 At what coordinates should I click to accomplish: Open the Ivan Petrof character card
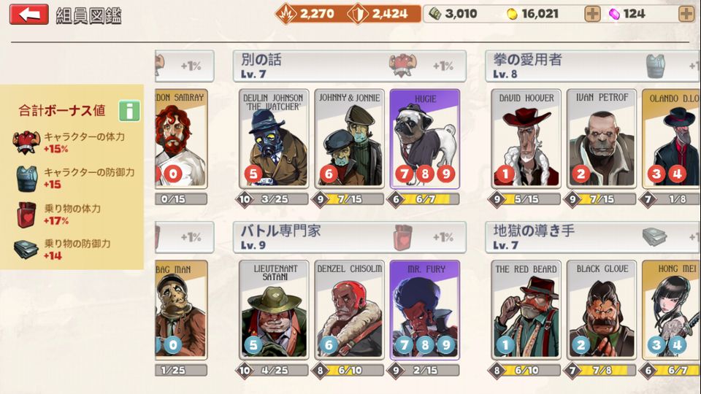[601, 139]
